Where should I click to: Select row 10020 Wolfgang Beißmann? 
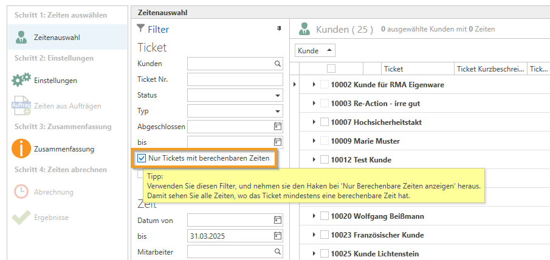pos(377,216)
